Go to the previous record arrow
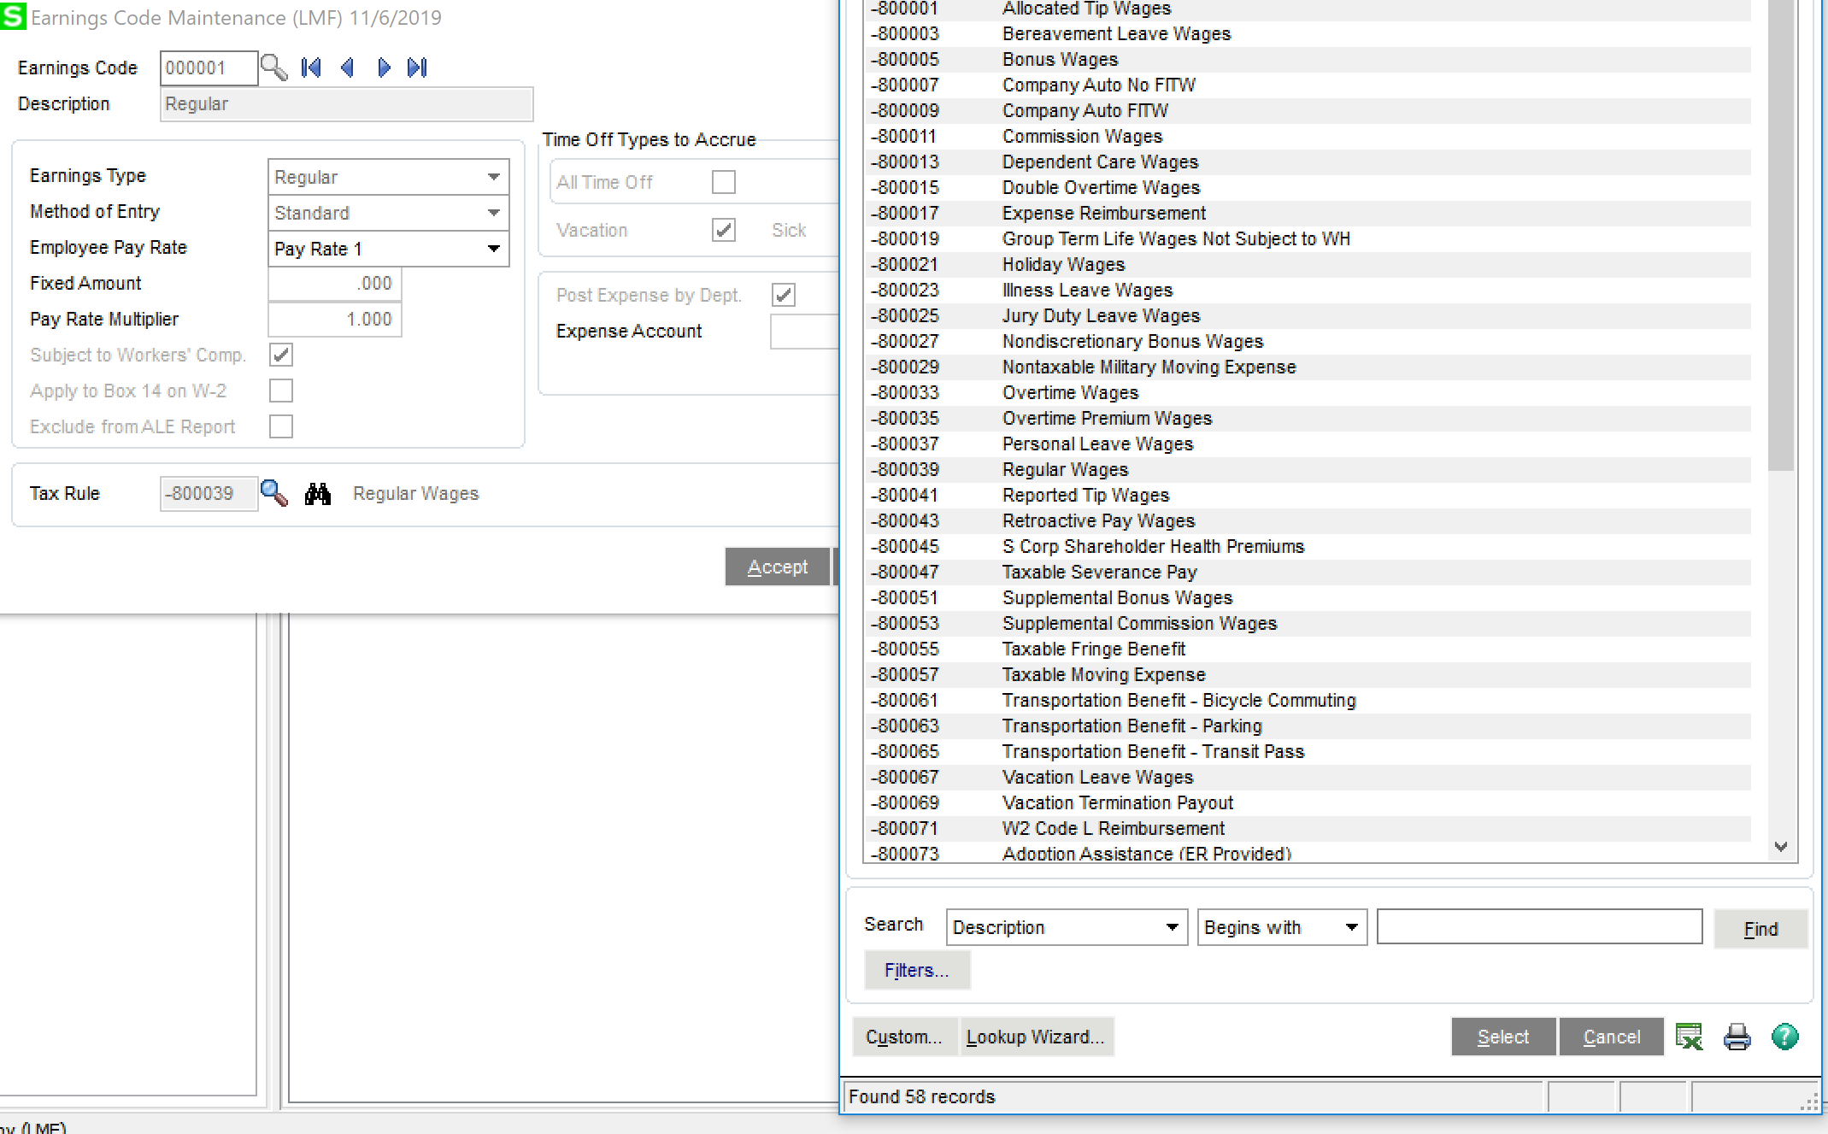 point(348,68)
